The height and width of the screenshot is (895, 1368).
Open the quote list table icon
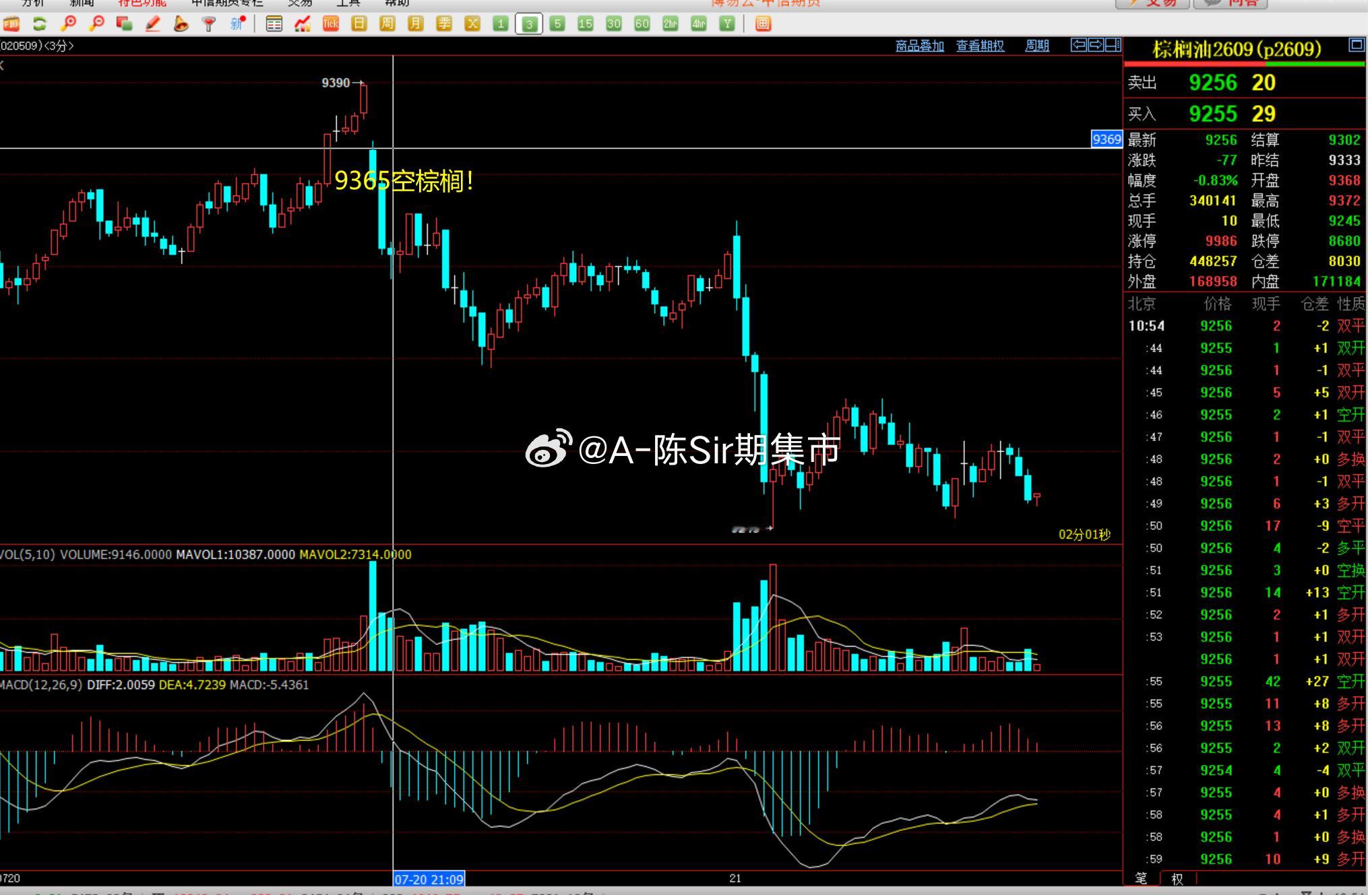click(274, 24)
